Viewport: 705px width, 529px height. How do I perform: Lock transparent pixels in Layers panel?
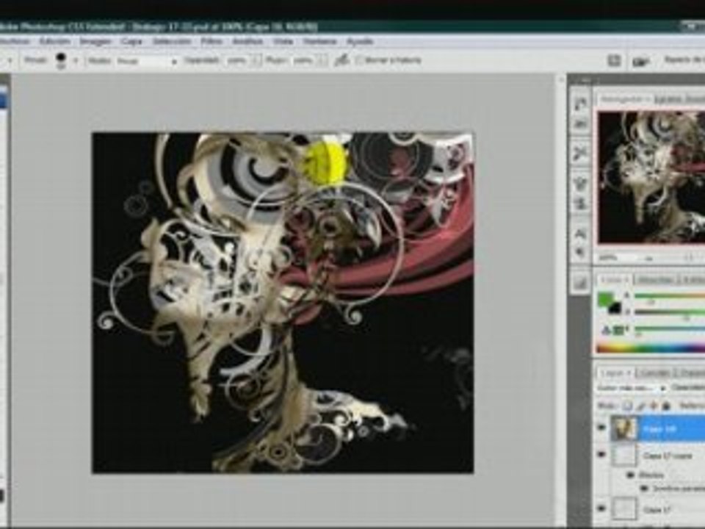(628, 406)
